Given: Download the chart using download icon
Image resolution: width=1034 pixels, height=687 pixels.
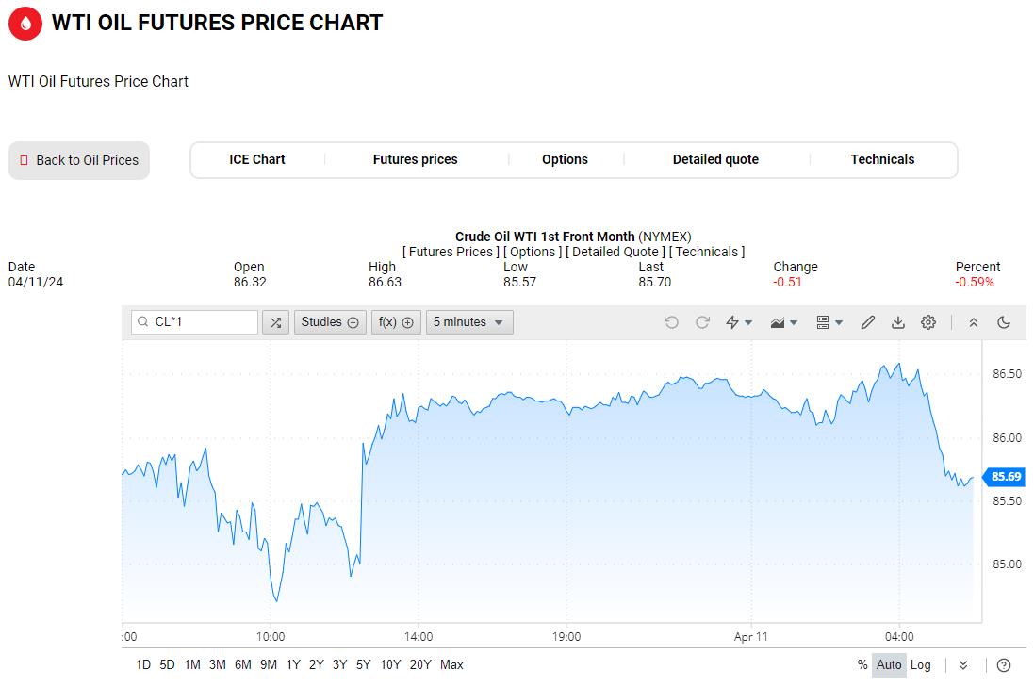Looking at the screenshot, I should click(898, 322).
